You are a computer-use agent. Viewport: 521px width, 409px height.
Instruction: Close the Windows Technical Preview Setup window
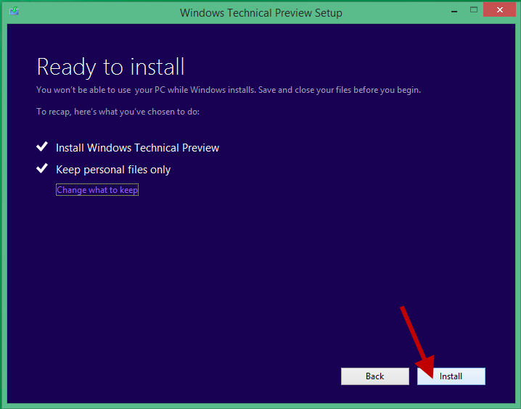(x=499, y=10)
